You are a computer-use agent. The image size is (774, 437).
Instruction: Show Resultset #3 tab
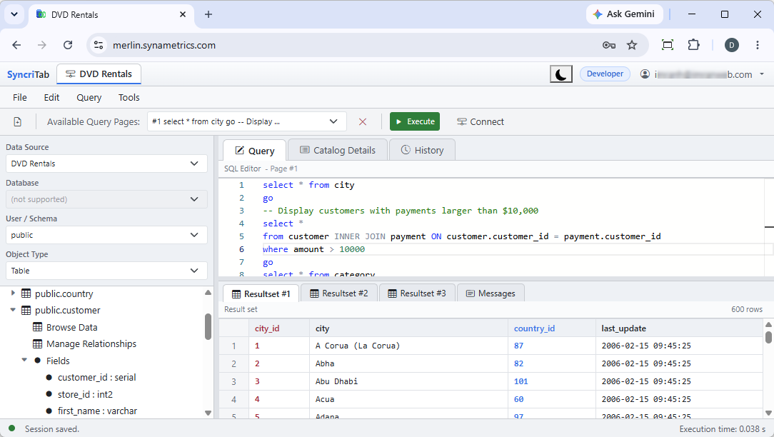pos(416,293)
